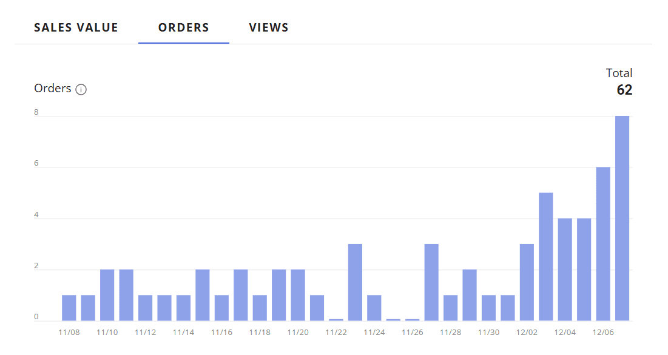This screenshot has height=355, width=668.
Task: Click the Orders info icon
Action: tap(81, 90)
